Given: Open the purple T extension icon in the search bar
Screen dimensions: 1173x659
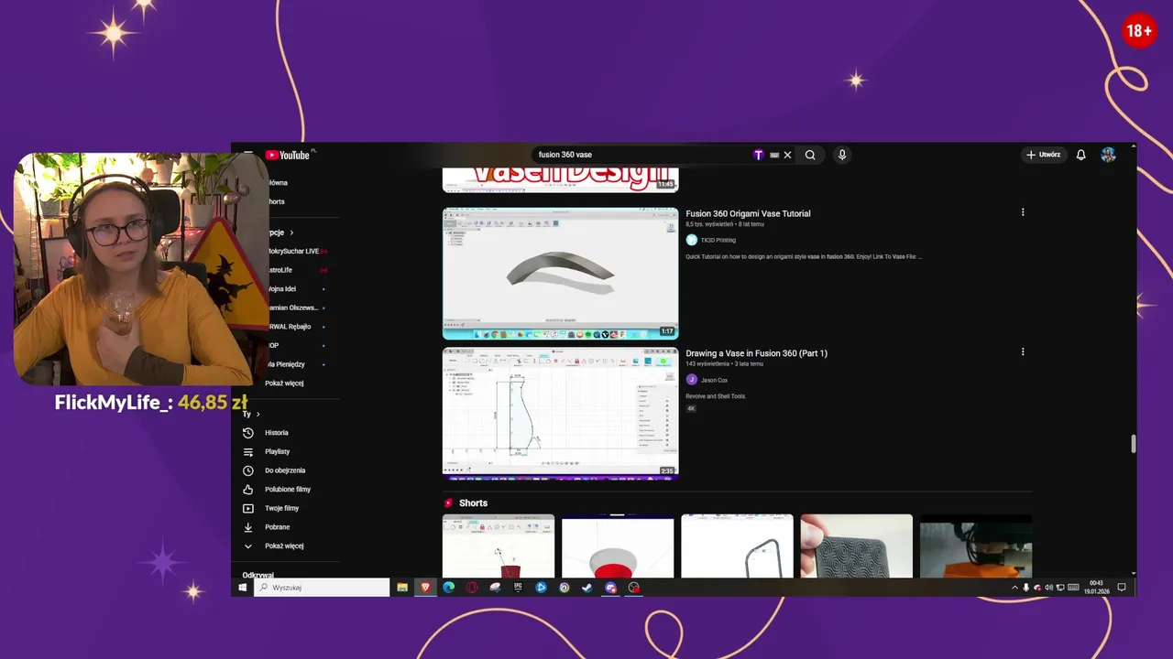Looking at the screenshot, I should tap(758, 155).
